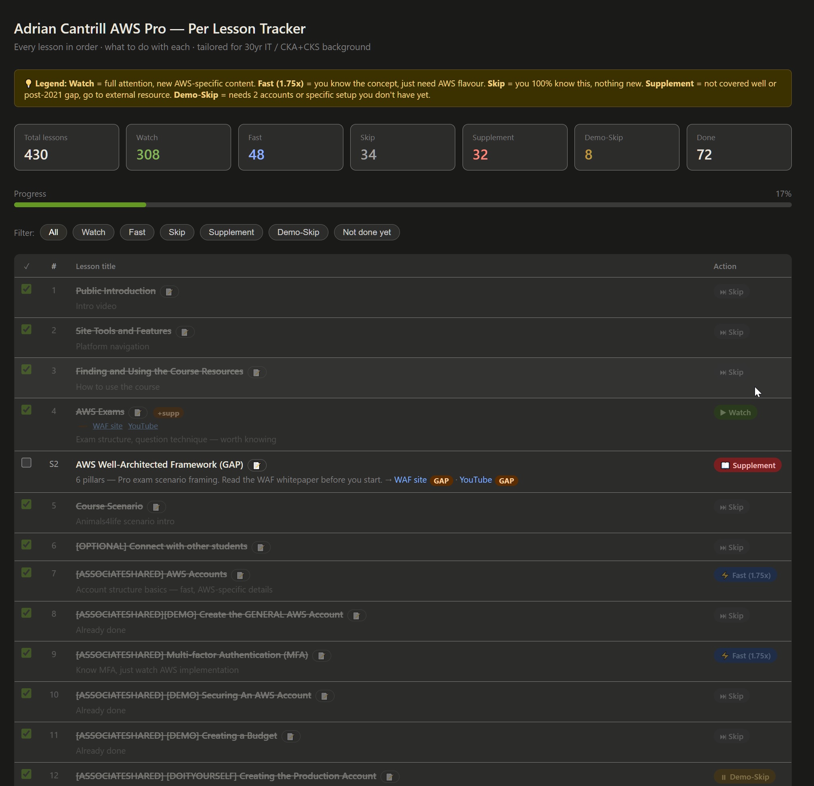Image resolution: width=814 pixels, height=786 pixels.
Task: Open notes icon for Multi-factor Authentication (MFA)
Action: (322, 656)
